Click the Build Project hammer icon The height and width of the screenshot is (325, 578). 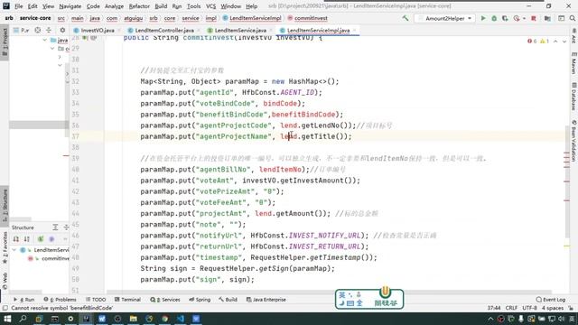pyautogui.click(x=406, y=18)
